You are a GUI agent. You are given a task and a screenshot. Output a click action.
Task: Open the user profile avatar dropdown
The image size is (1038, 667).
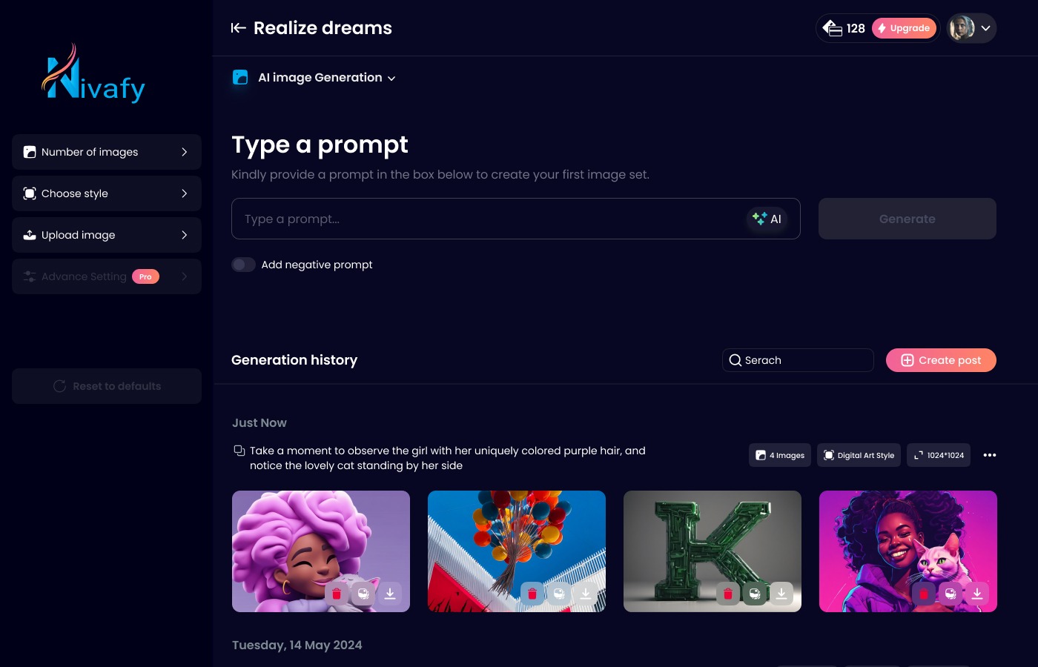pos(972,28)
